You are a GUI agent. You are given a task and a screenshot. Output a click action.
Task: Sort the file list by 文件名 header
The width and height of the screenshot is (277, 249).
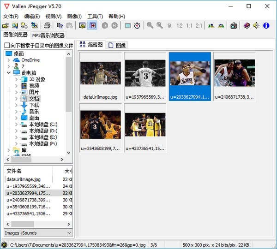click(28, 171)
